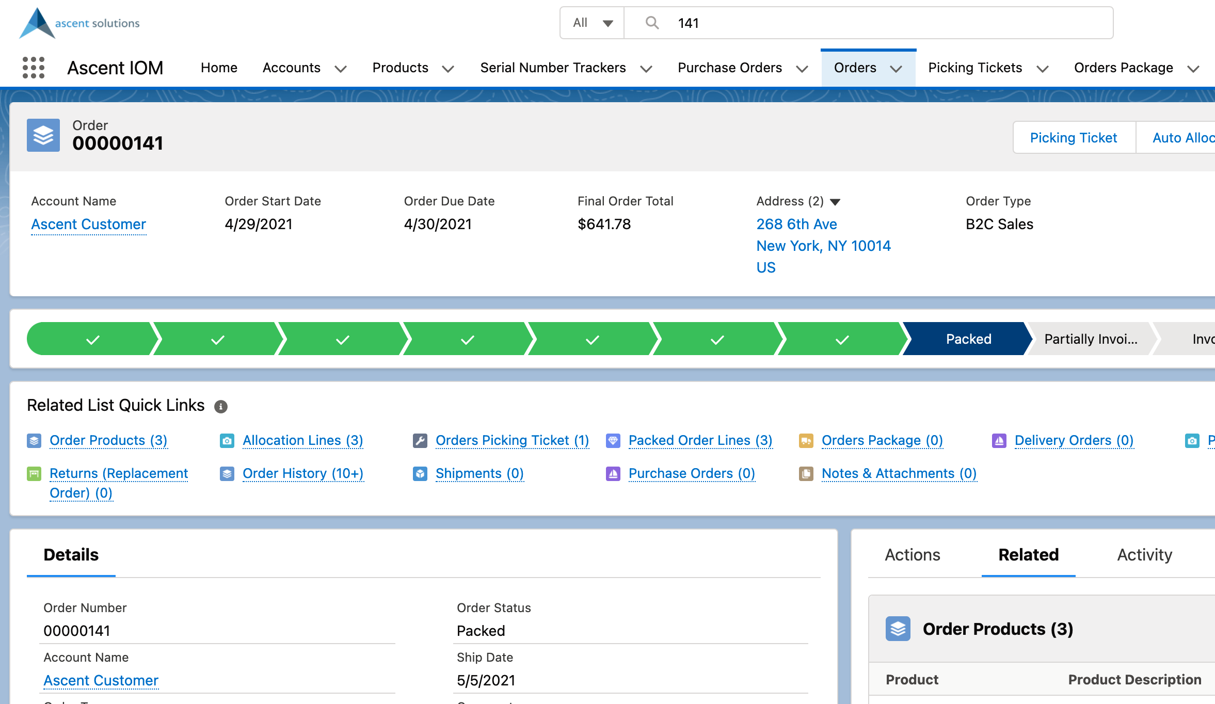Select the Details tab
Image resolution: width=1215 pixels, height=704 pixels.
[x=71, y=555]
